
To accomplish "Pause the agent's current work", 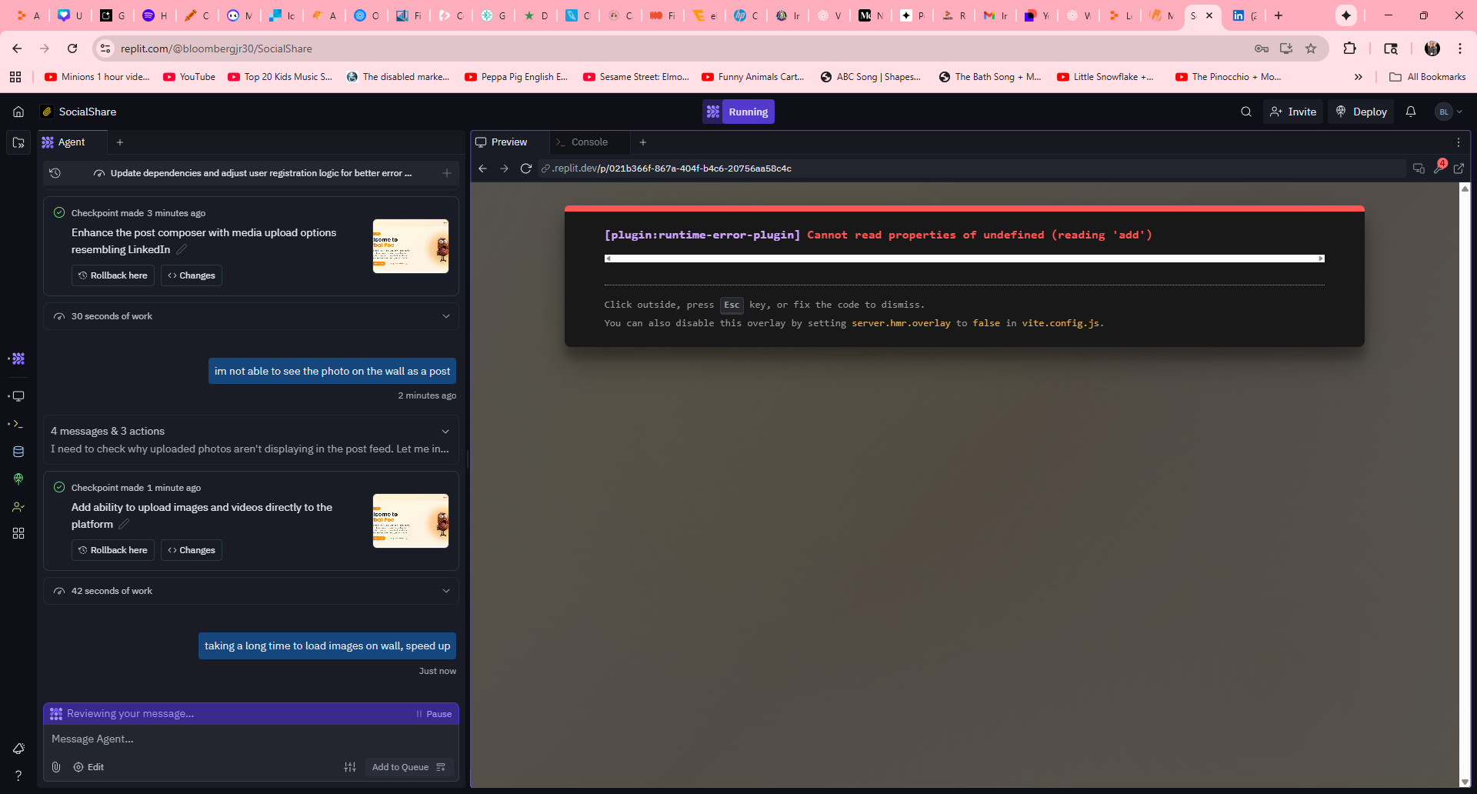I will [x=434, y=714].
